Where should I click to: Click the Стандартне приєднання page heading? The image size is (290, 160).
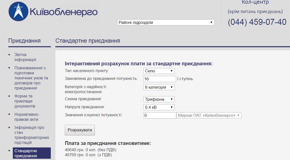pos(88,41)
